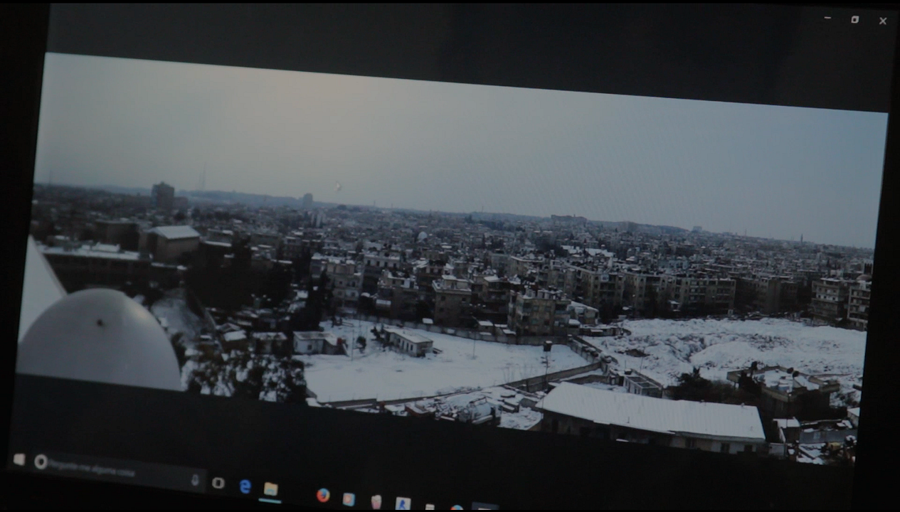Activate the Cortana microphone icon
The width and height of the screenshot is (900, 512).
click(195, 479)
